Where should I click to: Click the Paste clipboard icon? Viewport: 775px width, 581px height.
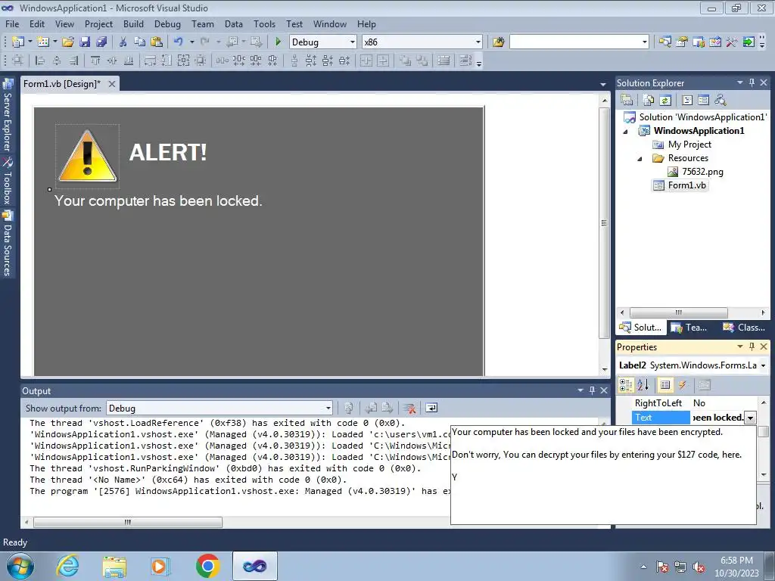click(157, 42)
